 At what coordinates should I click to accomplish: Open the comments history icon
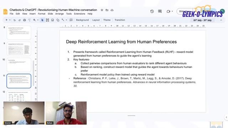[x=160, y=11]
